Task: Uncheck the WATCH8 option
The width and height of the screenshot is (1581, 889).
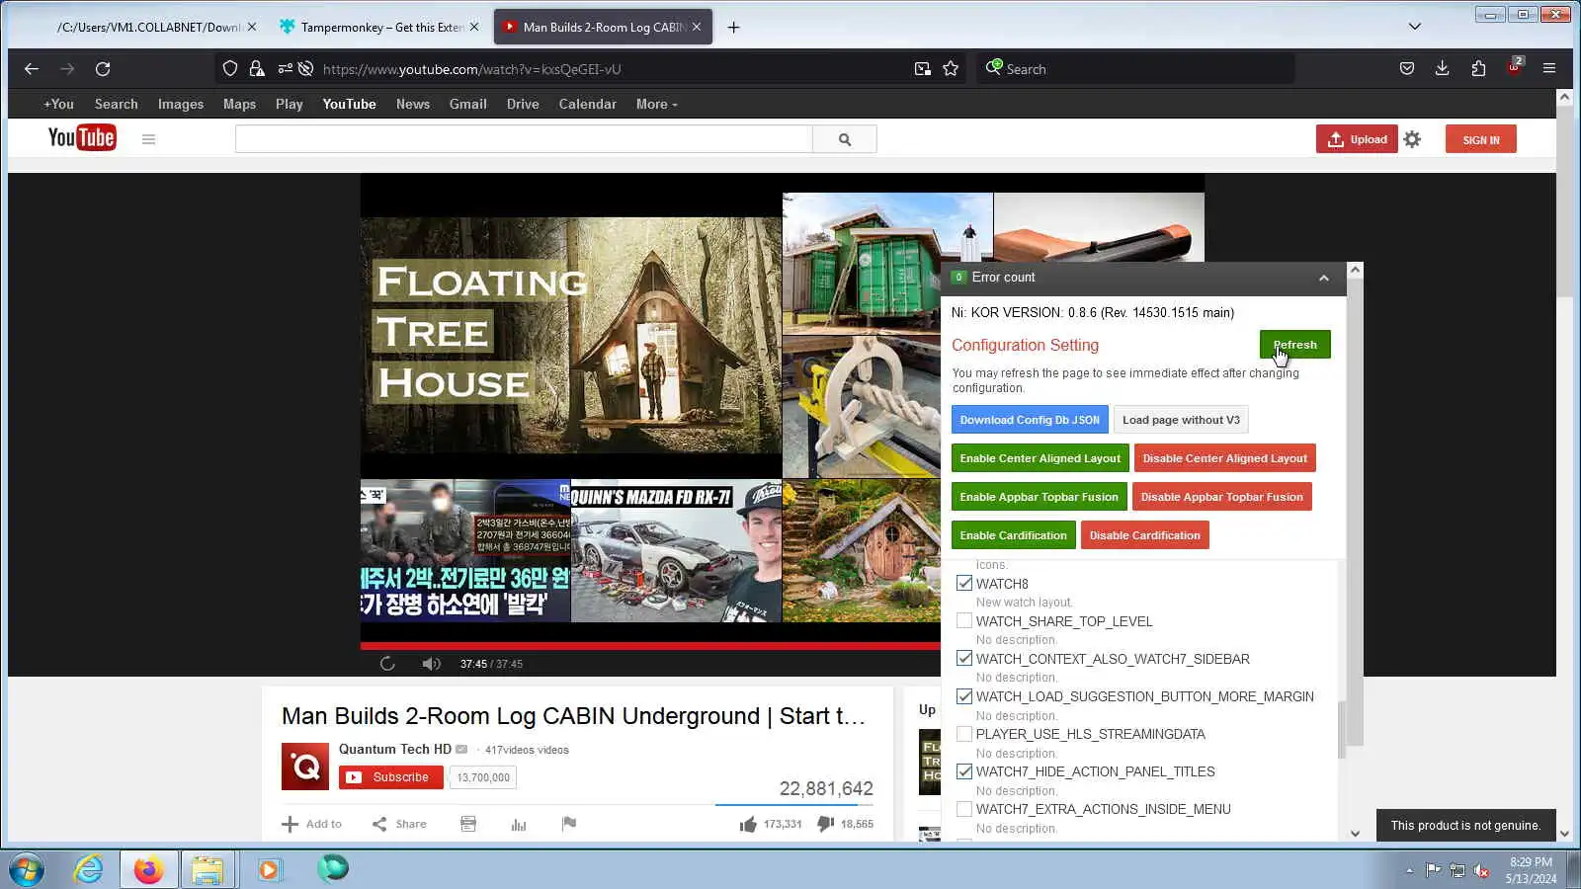Action: point(964,583)
